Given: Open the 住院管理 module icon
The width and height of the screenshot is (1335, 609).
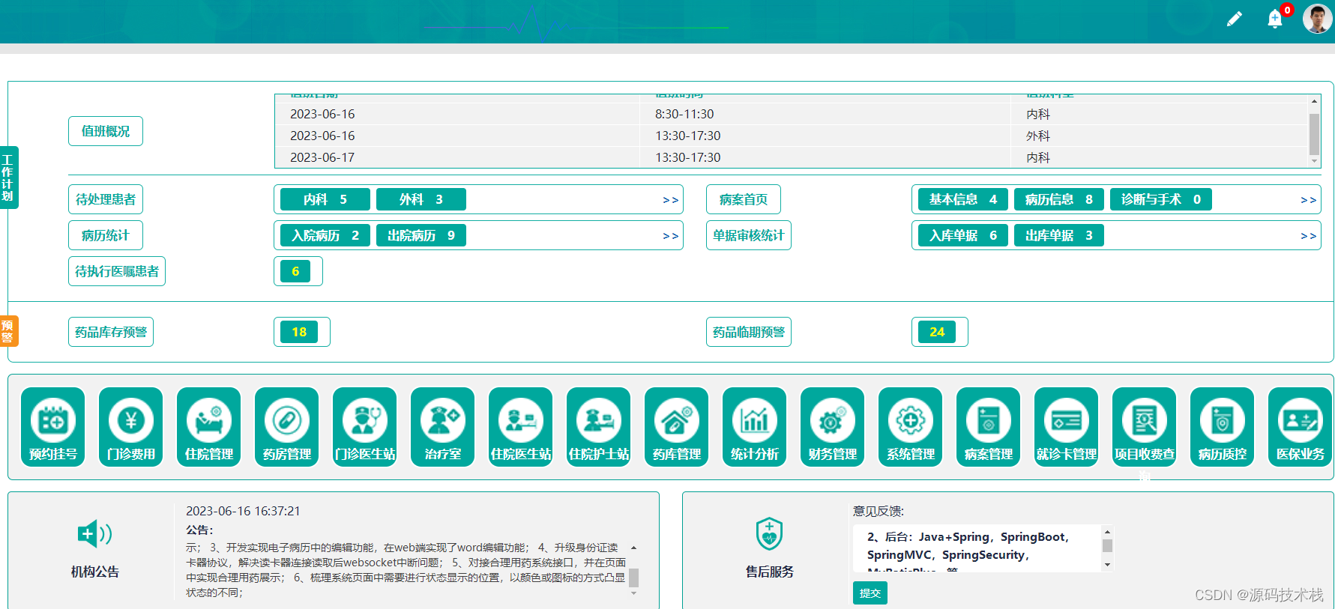Looking at the screenshot, I should [208, 427].
